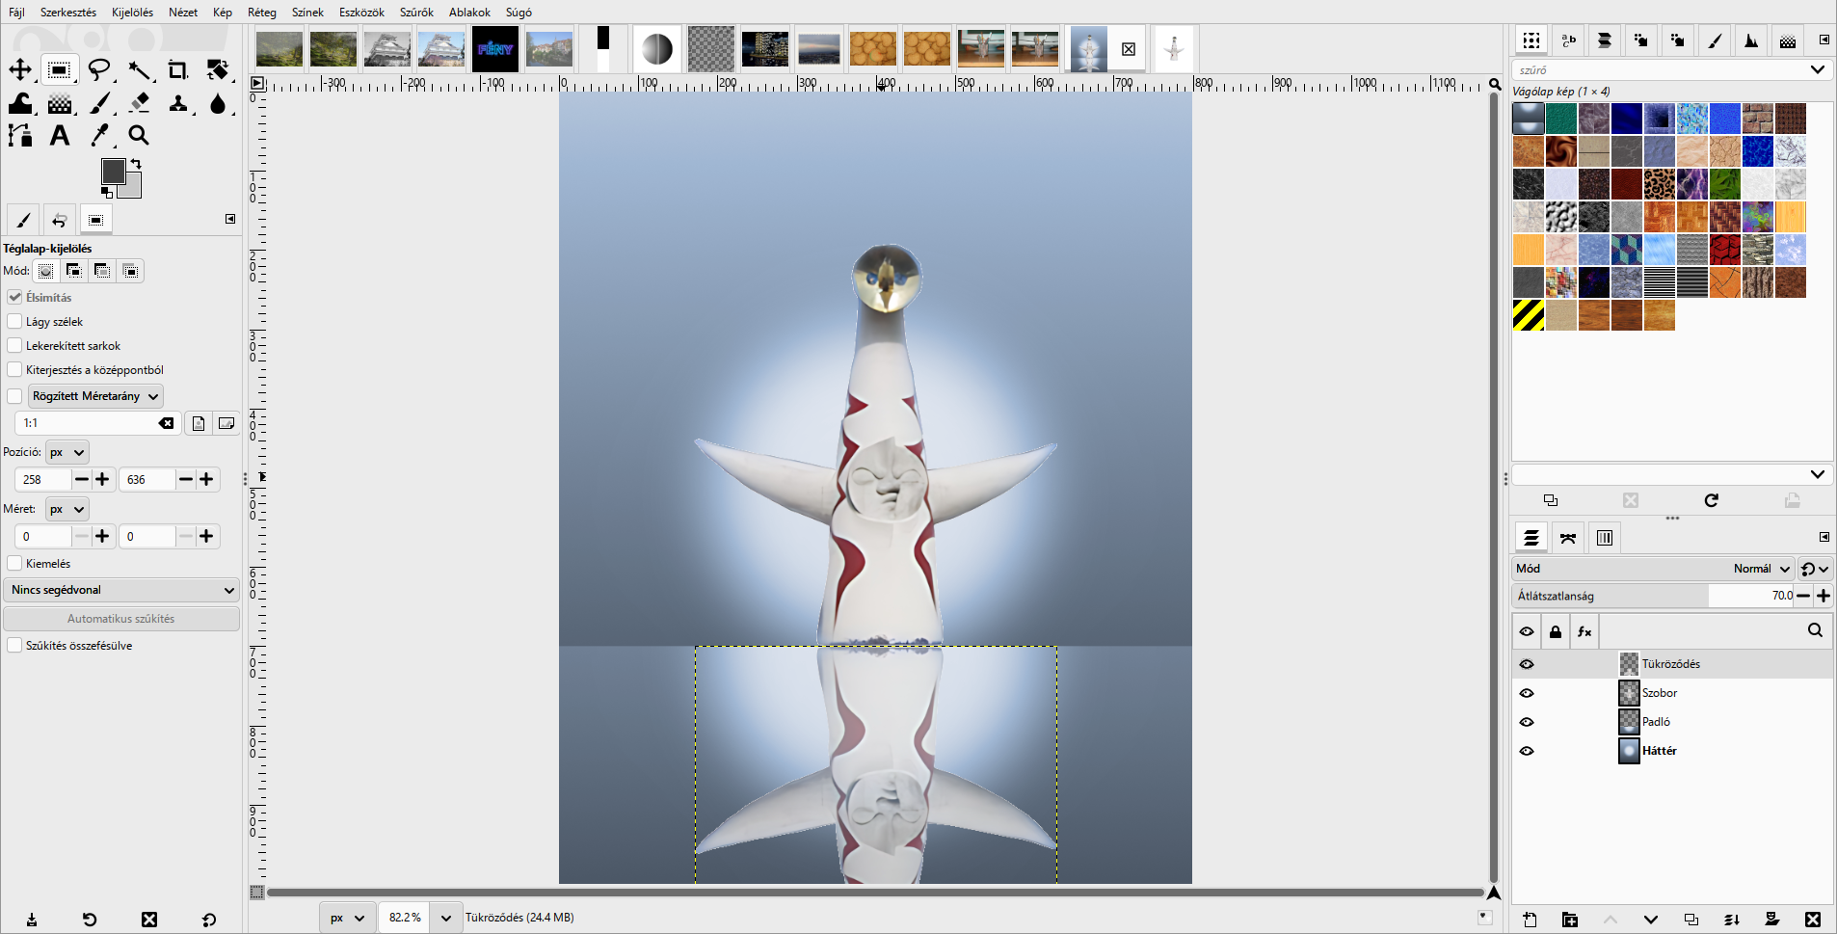
Task: Click the foreground color swatch
Action: pyautogui.click(x=113, y=171)
